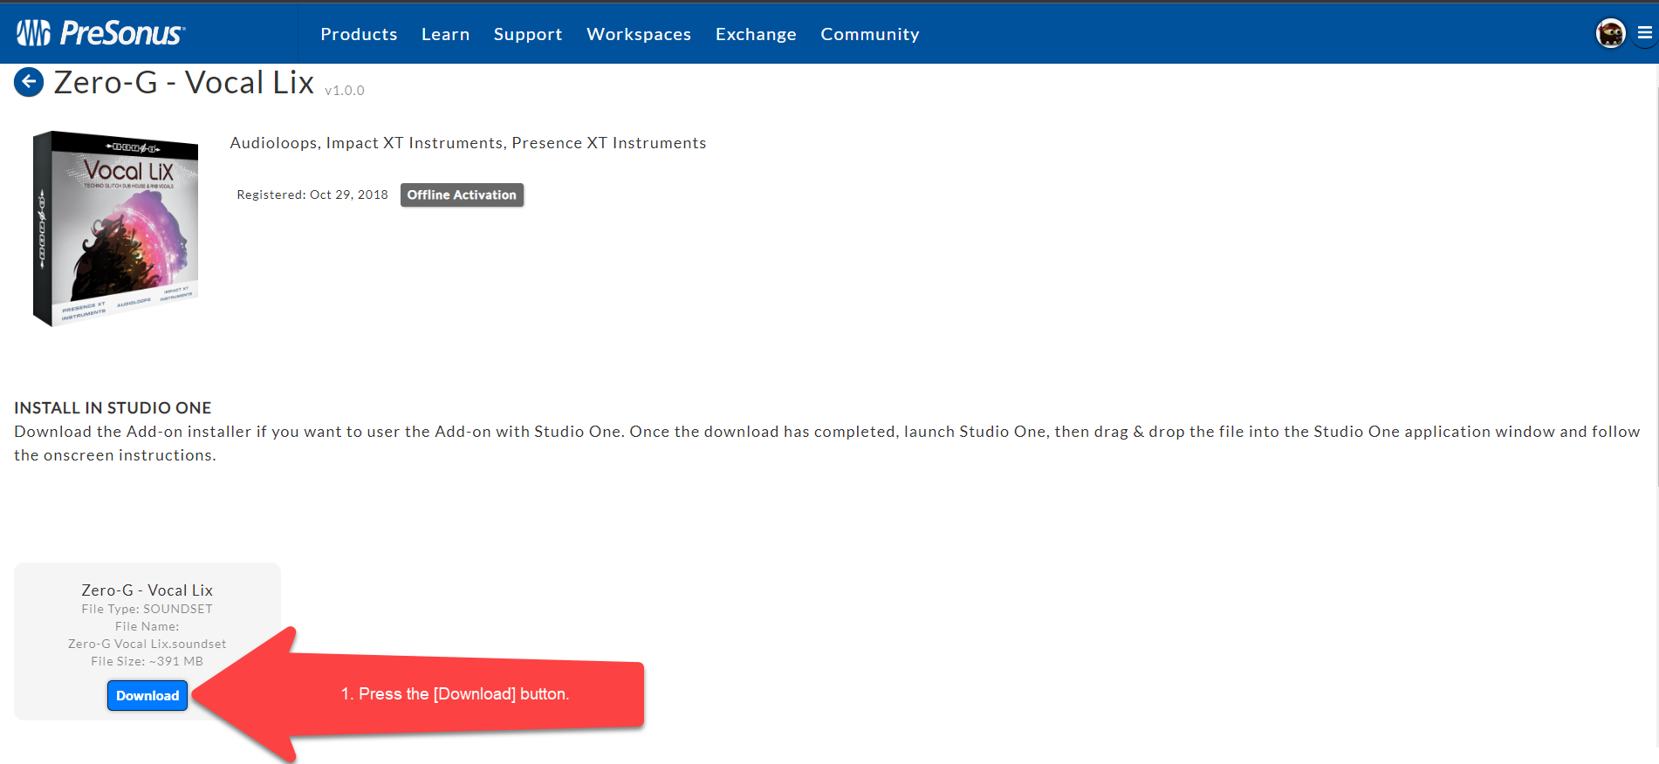The image size is (1659, 764).
Task: Click the Zero-G Vocal Lix.soundset file name
Action: 147,644
